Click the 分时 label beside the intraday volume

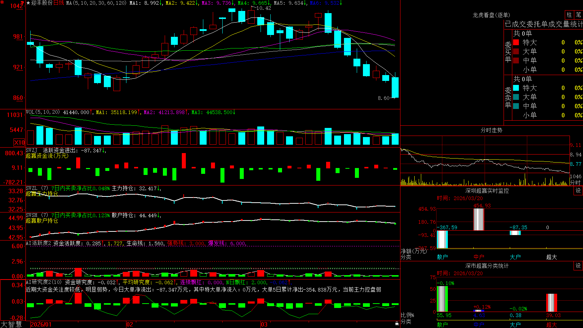(x=575, y=183)
